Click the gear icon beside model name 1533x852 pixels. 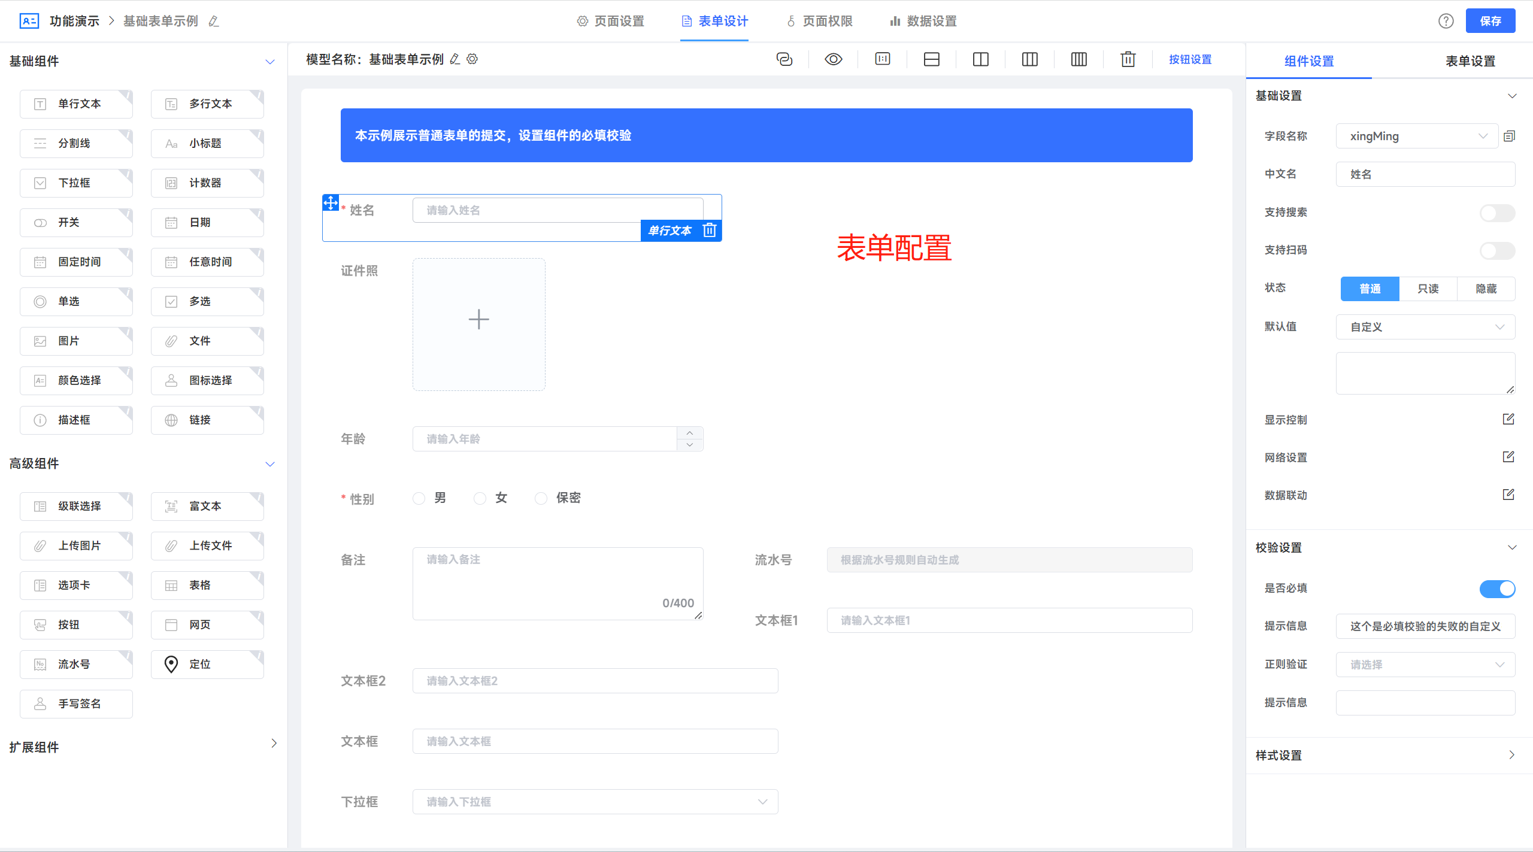pyautogui.click(x=472, y=59)
